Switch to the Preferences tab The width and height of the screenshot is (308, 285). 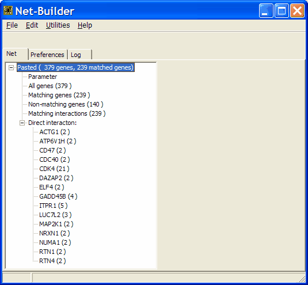[x=47, y=55]
